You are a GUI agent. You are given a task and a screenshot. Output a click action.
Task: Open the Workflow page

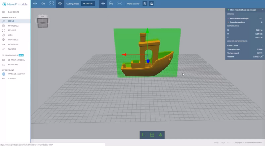(x=13, y=44)
